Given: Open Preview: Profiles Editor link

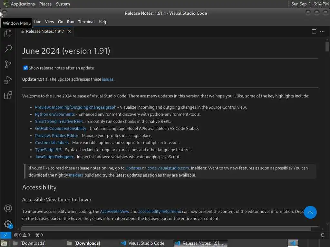Looking at the screenshot, I should (57, 135).
